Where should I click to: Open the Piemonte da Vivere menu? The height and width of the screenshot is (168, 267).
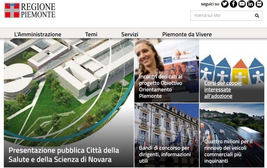[187, 34]
